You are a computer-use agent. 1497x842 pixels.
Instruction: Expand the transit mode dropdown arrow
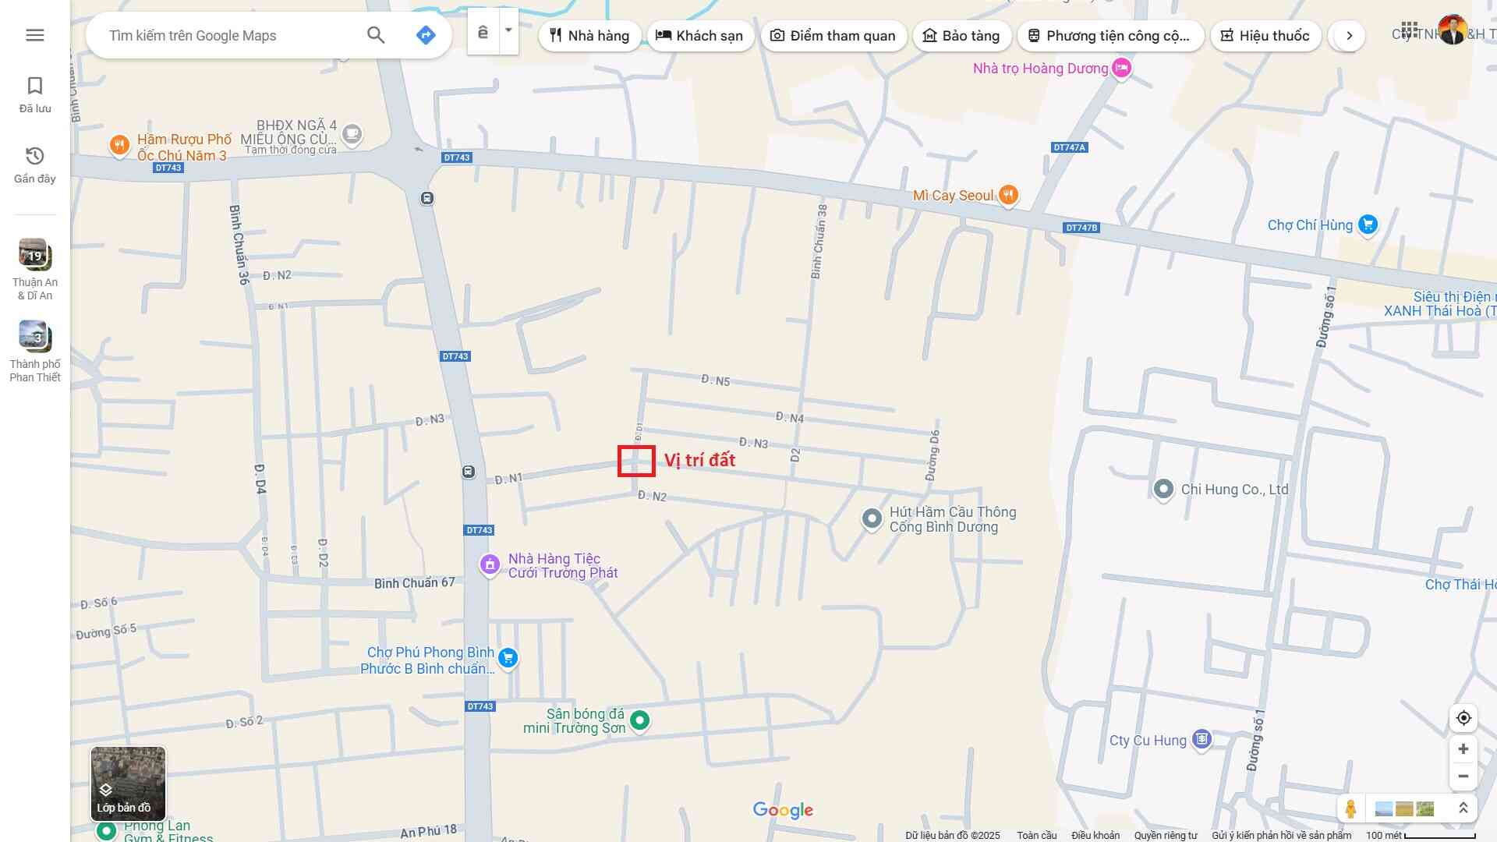pyautogui.click(x=508, y=31)
